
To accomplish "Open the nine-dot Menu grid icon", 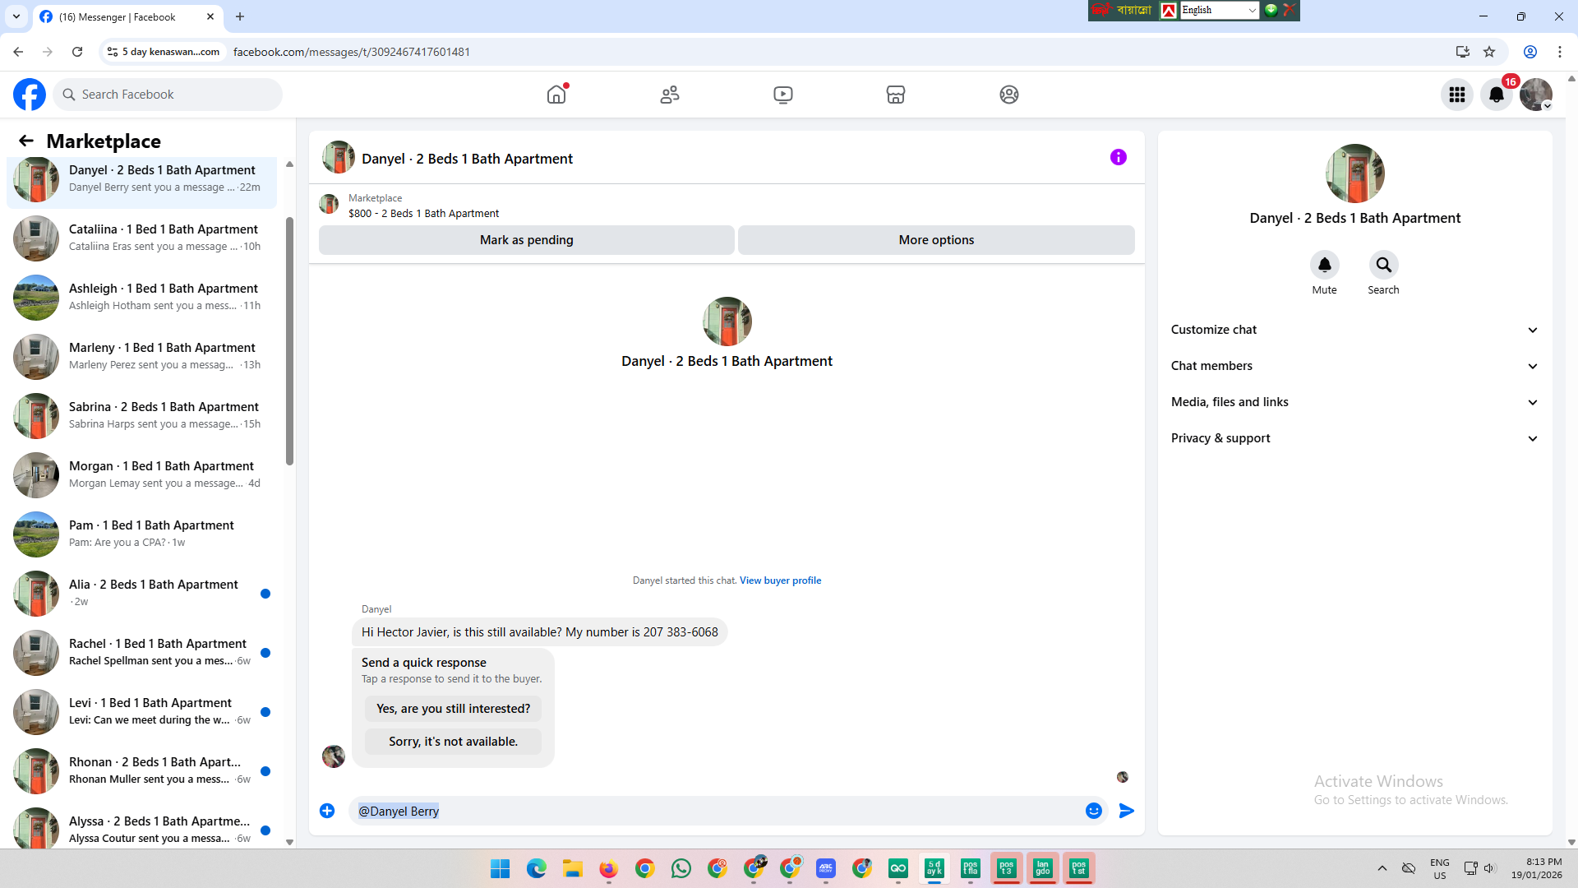I will tap(1457, 95).
